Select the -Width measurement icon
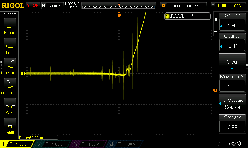This screenshot has height=148, width=248. (x=10, y=125)
